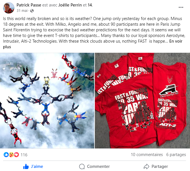Click the blue thumbs-up reaction icon

pyautogui.click(x=6, y=155)
